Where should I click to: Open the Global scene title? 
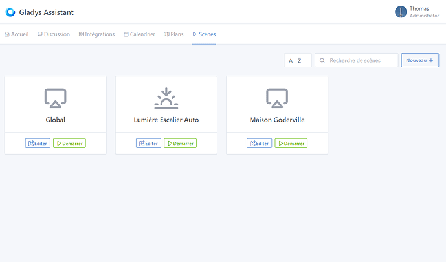[56, 120]
